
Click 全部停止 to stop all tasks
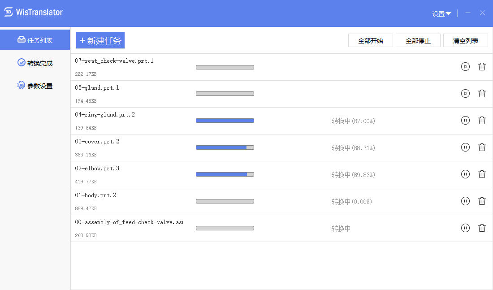[418, 41]
